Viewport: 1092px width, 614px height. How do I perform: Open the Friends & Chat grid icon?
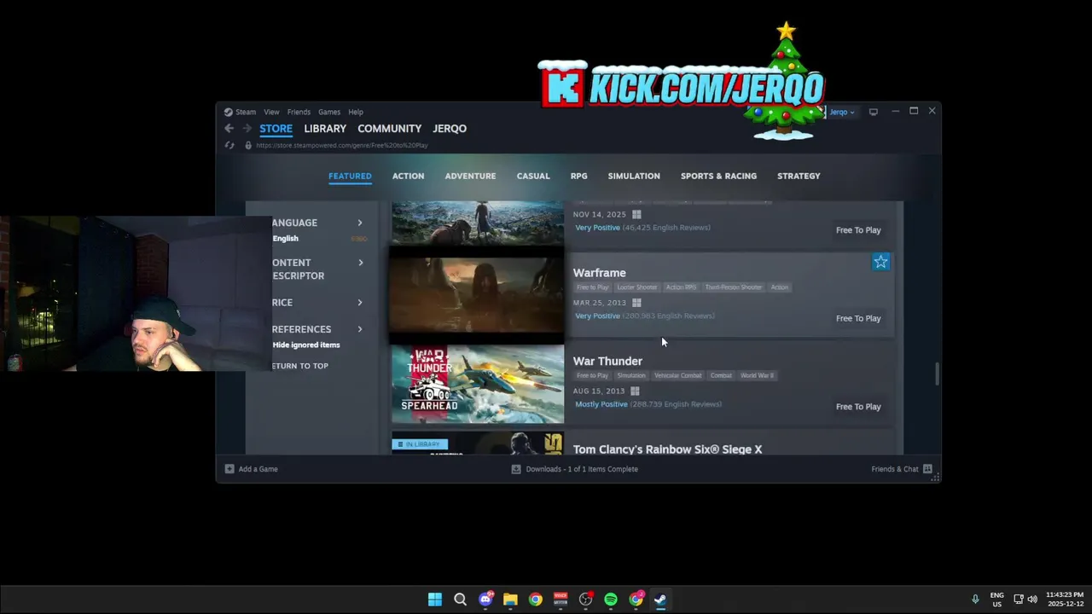(x=927, y=469)
